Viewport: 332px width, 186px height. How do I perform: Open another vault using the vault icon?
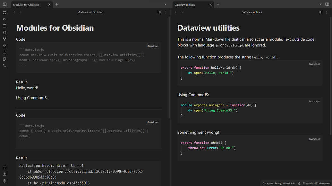point(4,167)
